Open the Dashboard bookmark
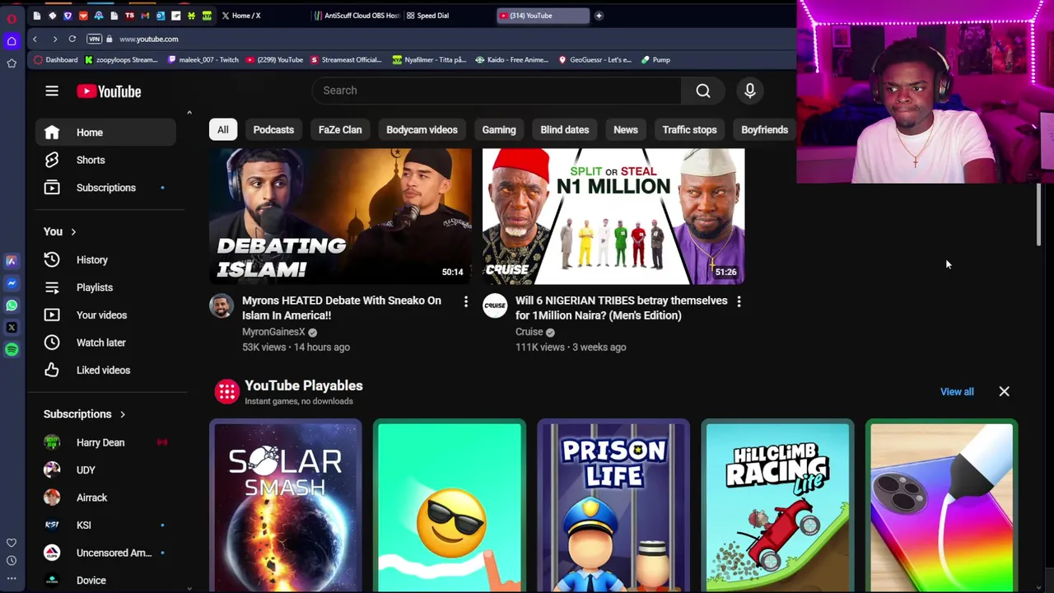Image resolution: width=1054 pixels, height=593 pixels. tap(56, 60)
